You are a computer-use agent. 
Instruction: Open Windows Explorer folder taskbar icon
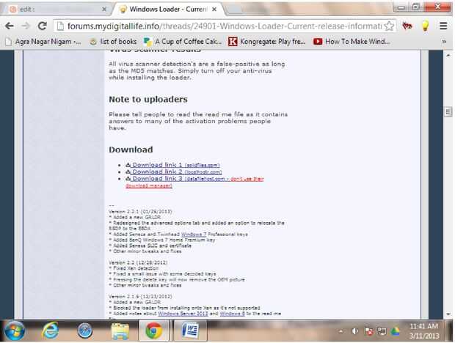click(120, 331)
